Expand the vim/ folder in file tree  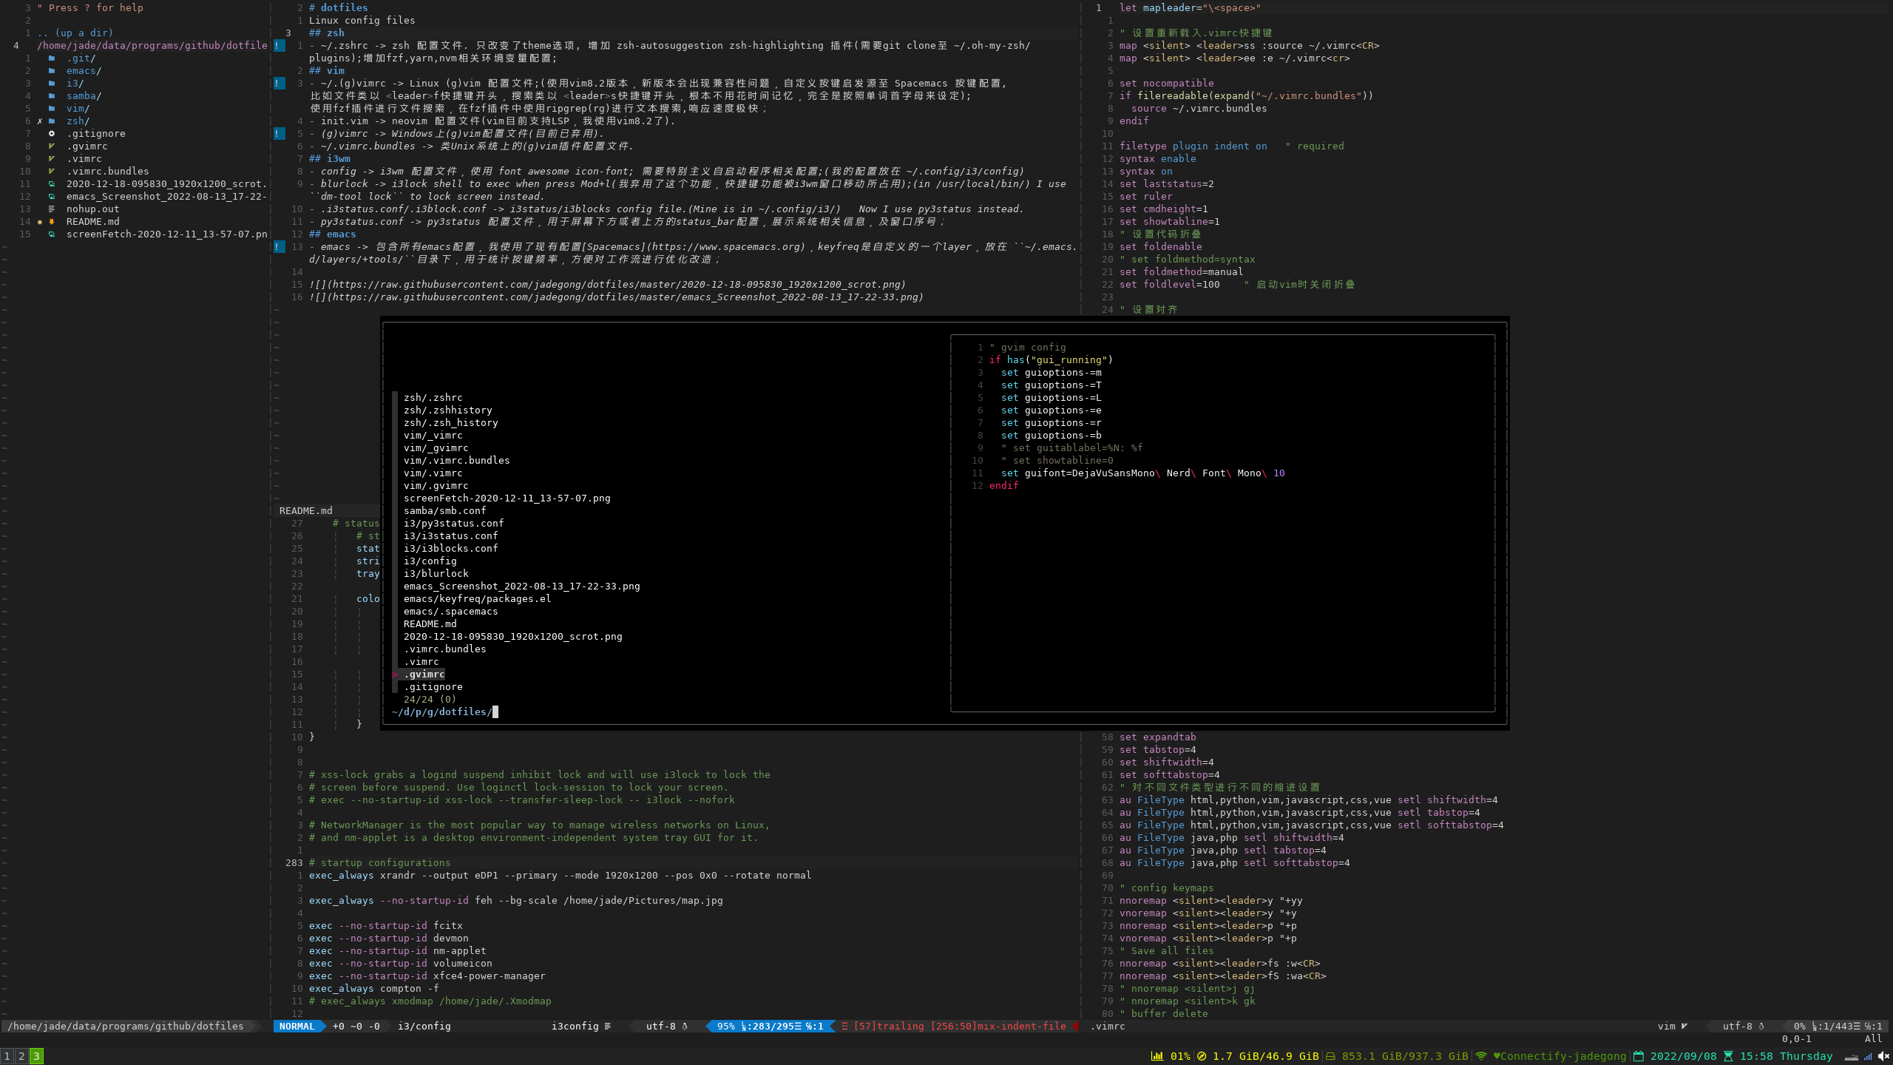tap(77, 109)
